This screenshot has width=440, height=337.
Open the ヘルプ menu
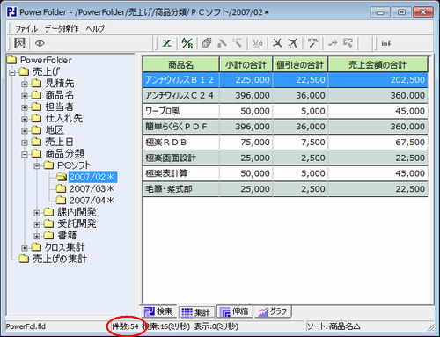95,28
